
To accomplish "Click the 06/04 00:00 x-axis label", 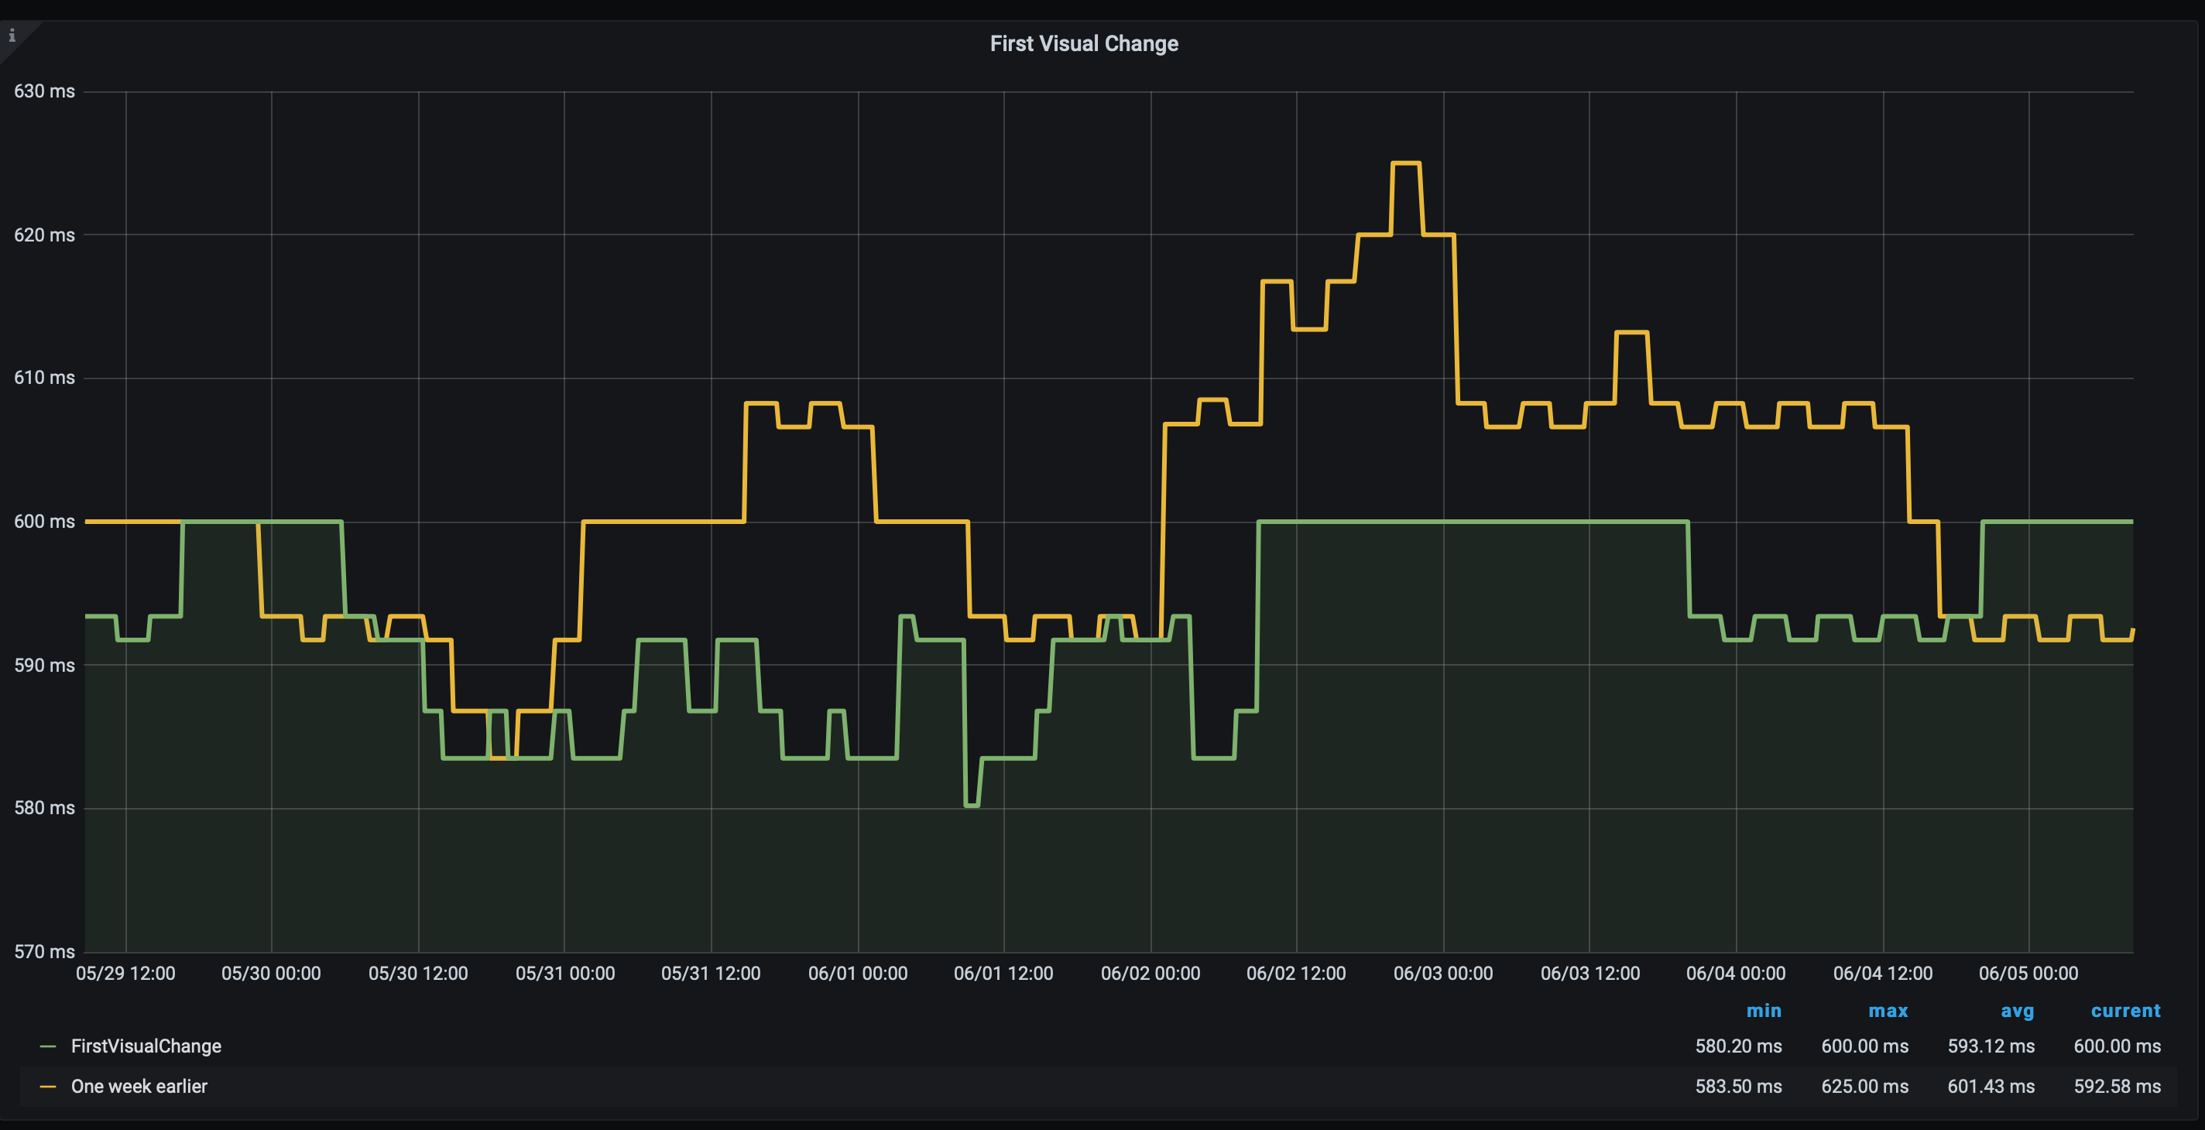I will pos(1736,974).
